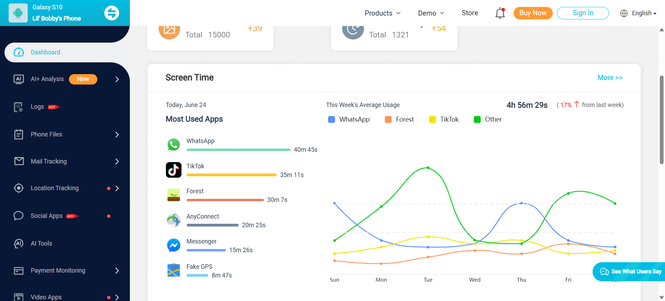Toggle WhatsApp series in chart legend
The height and width of the screenshot is (301, 665).
tap(349, 119)
